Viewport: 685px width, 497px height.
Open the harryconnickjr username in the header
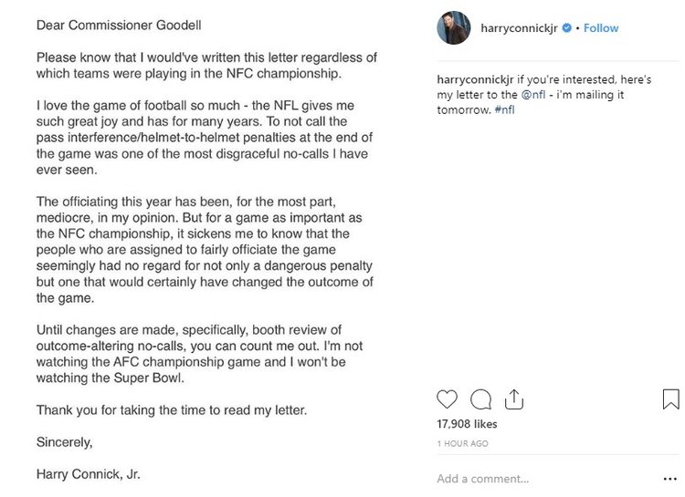[x=519, y=28]
